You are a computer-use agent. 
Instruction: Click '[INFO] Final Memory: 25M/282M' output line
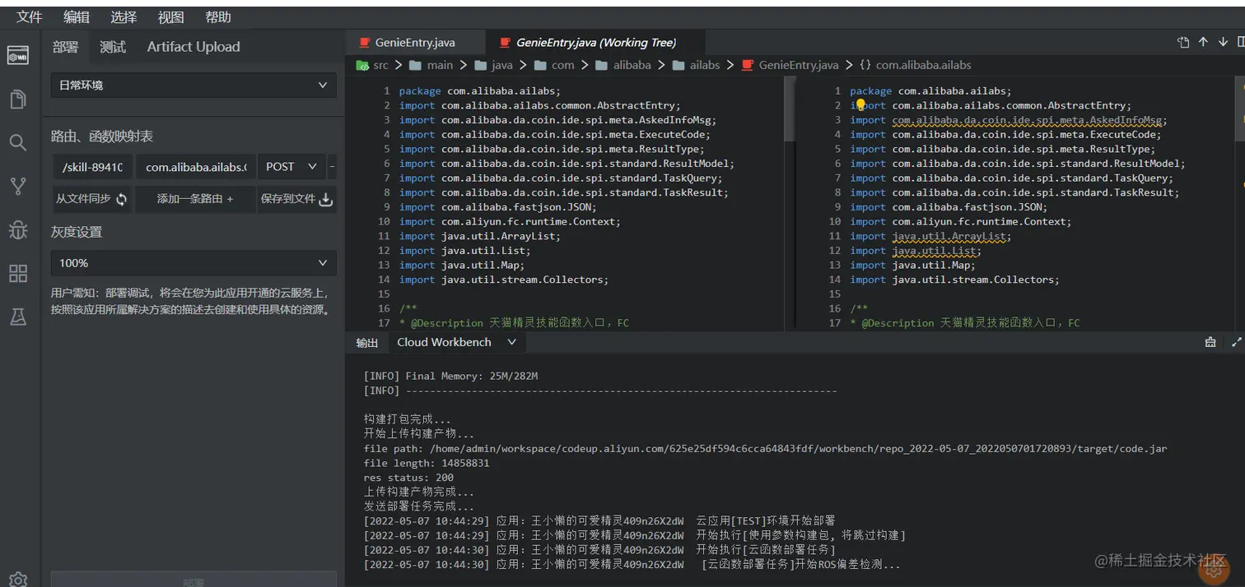[x=450, y=376]
